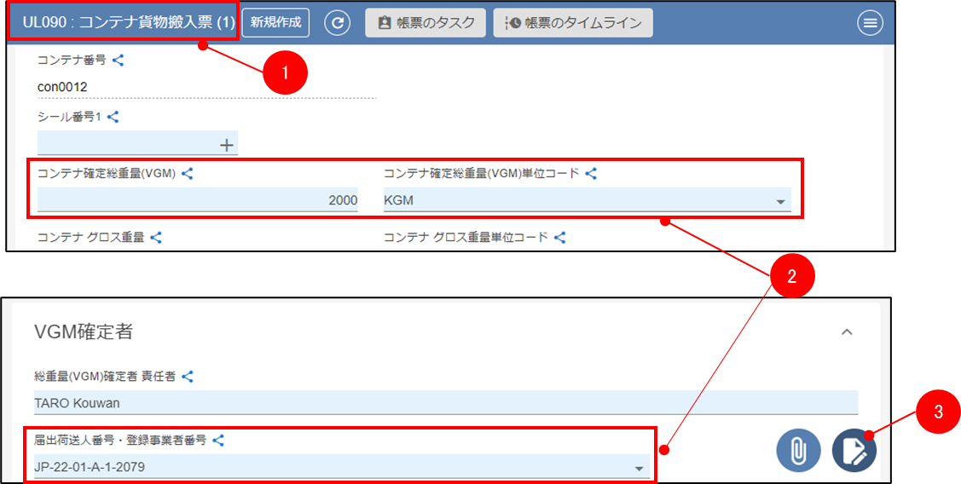961x484 pixels.
Task: Click share icon next to シール番号1
Action: 113,117
